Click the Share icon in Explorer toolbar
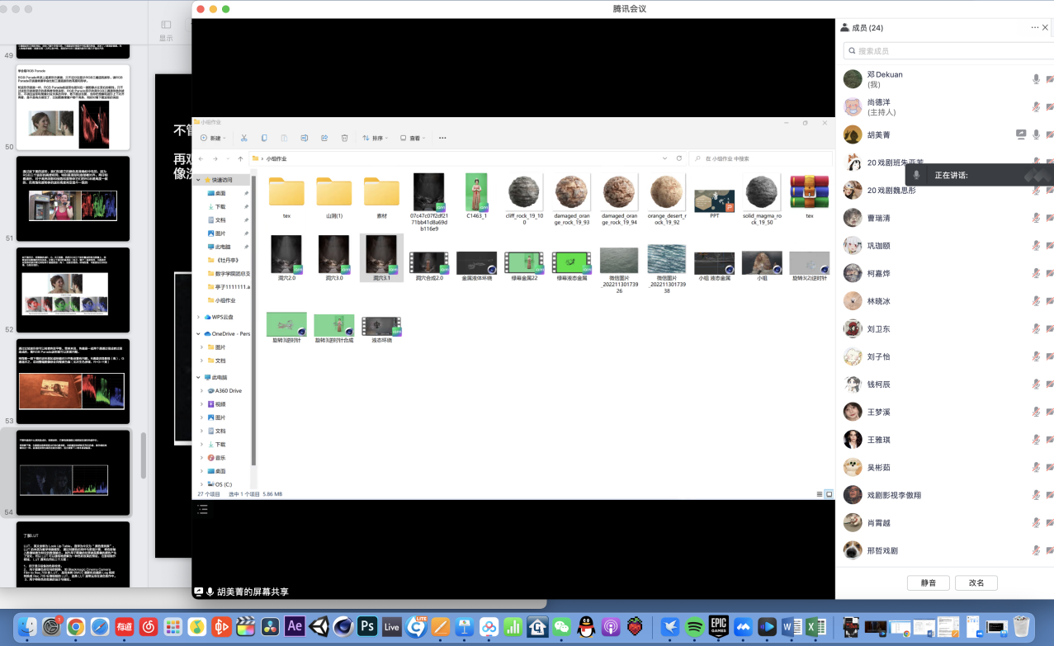 [324, 138]
